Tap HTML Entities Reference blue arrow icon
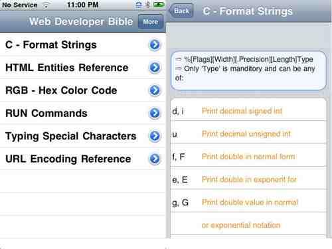Viewport: 332px width, 249px height. [155, 68]
